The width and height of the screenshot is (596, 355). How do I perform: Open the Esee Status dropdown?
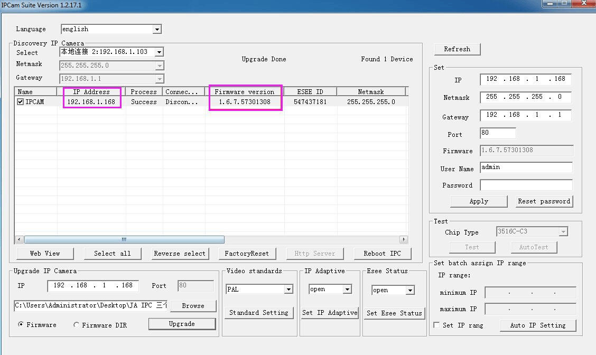(410, 291)
